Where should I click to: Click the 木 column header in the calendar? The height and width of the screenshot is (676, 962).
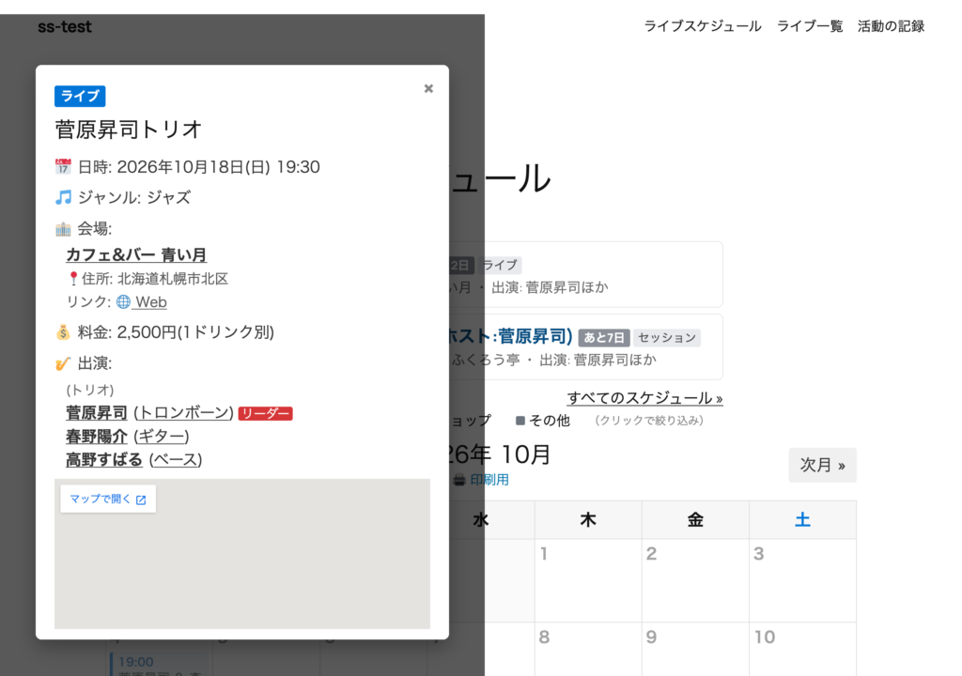(588, 520)
